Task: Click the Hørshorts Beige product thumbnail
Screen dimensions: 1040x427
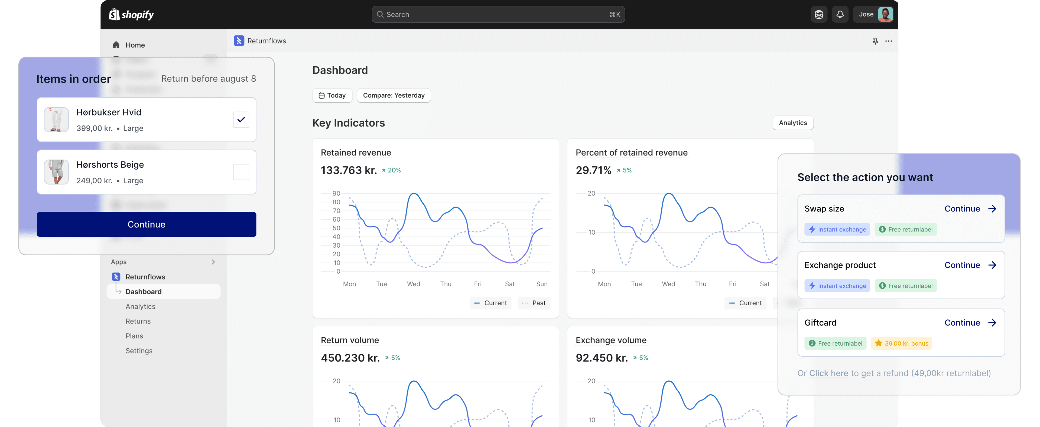Action: coord(56,172)
